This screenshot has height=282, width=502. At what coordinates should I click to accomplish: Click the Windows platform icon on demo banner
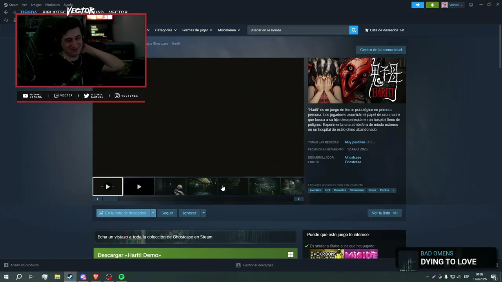tap(291, 255)
